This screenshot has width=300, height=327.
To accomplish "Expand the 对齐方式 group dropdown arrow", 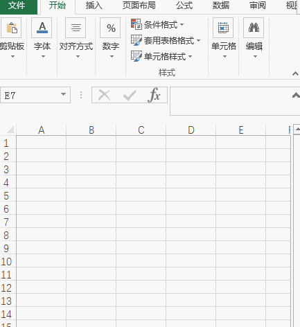I will 78,57.
